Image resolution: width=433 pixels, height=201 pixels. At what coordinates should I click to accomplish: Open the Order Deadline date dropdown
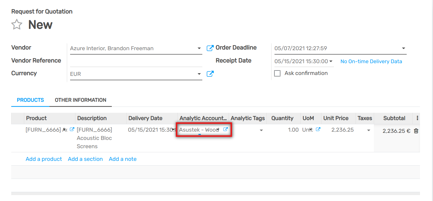tap(403, 48)
